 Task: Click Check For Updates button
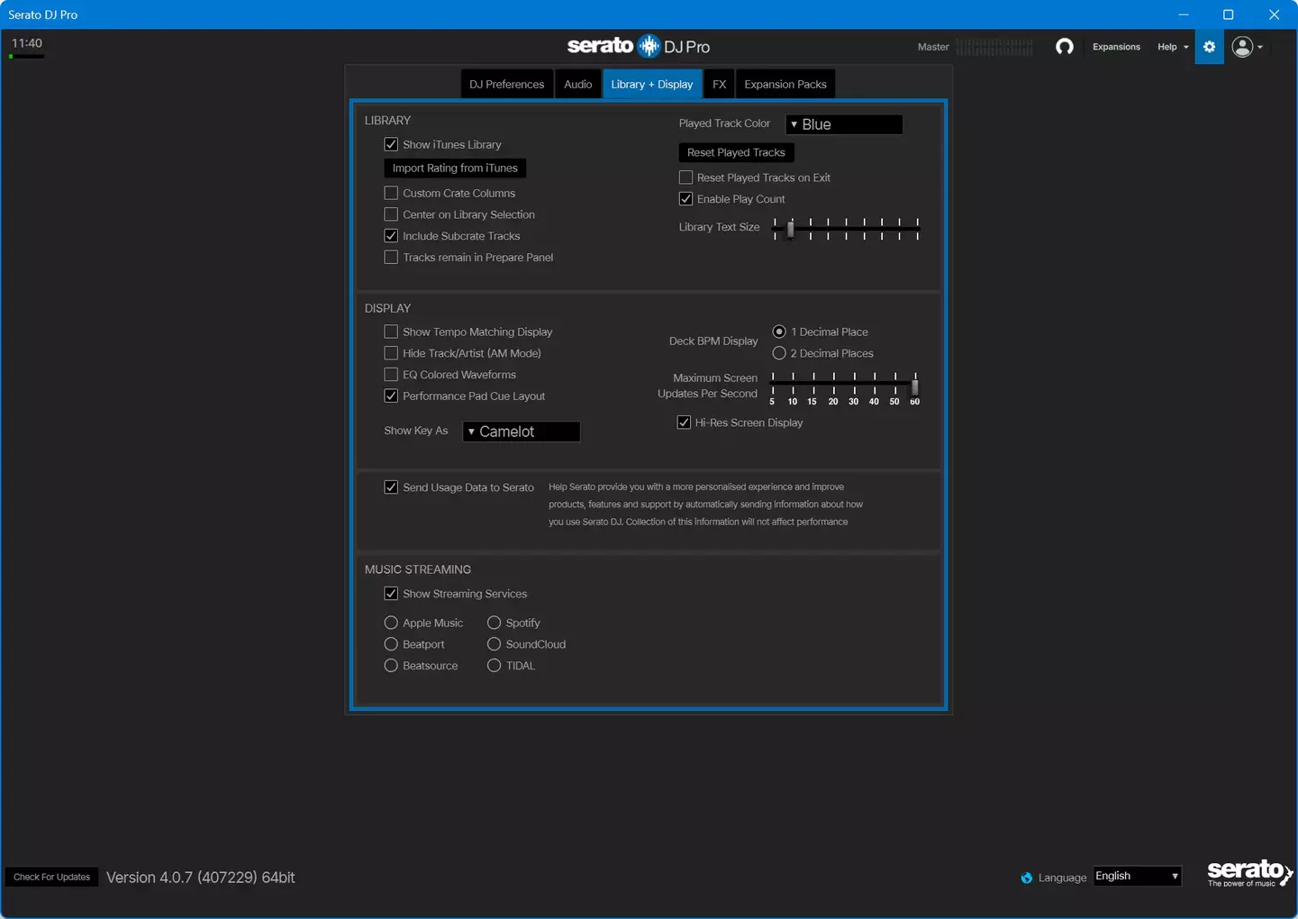(52, 877)
